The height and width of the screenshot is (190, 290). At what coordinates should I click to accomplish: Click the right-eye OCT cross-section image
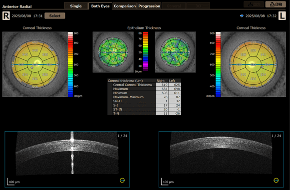[67, 159]
